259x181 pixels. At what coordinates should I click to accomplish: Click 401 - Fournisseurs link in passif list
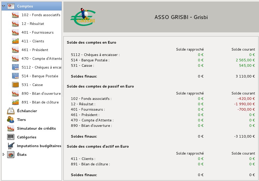[88, 109]
